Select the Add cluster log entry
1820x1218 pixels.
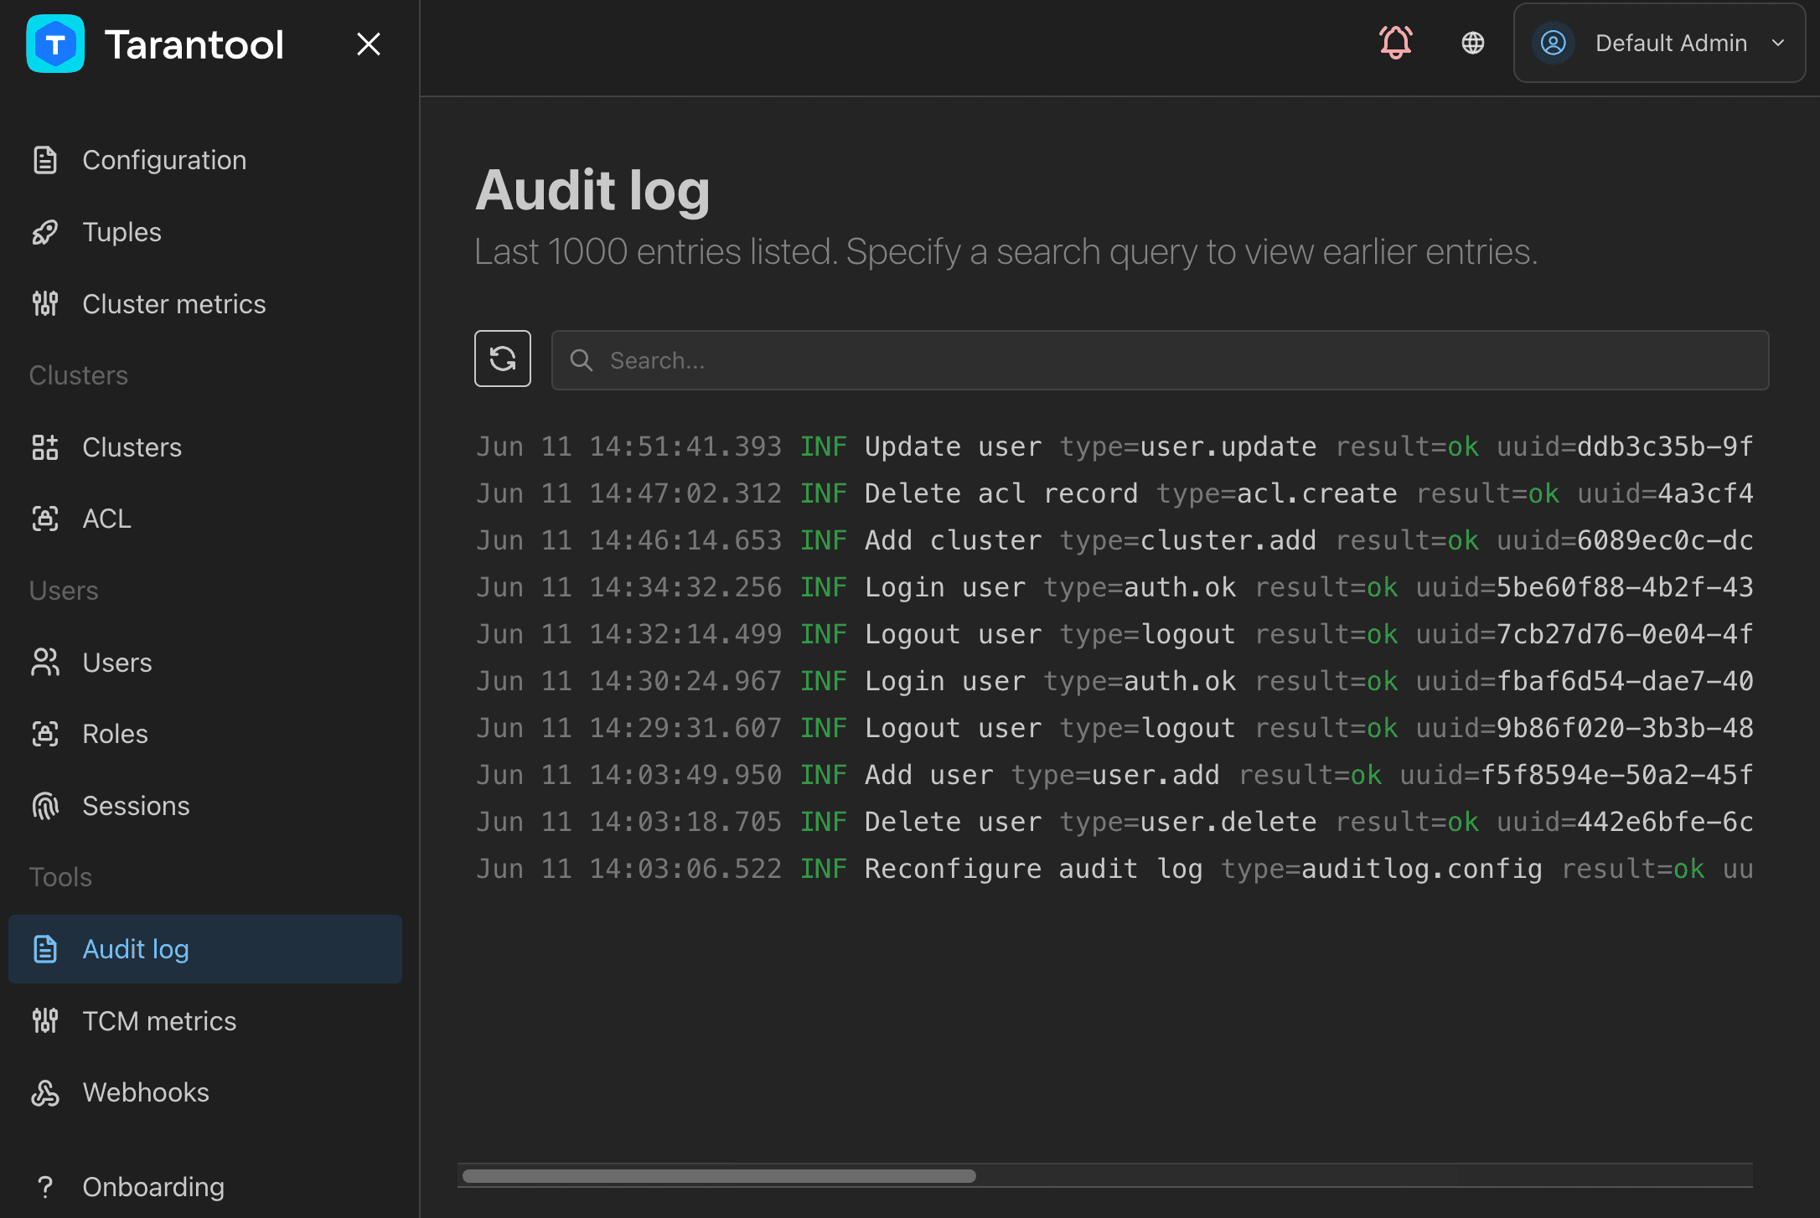pos(1114,540)
